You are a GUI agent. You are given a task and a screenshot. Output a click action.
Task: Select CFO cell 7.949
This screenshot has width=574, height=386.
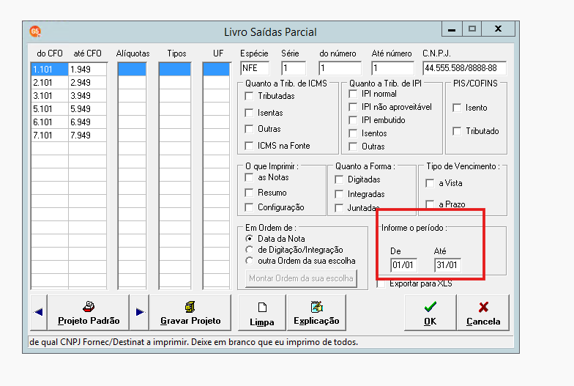tap(88, 135)
